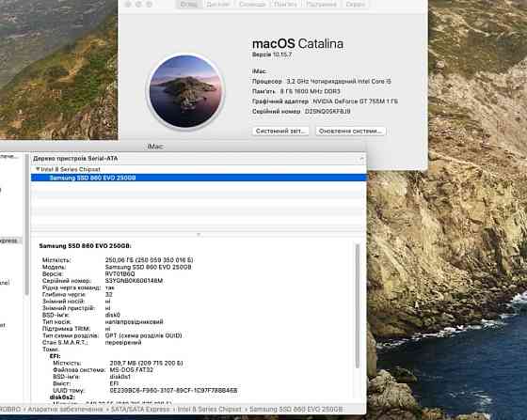Click the GPT (схема розділів GUID) value
Image resolution: width=527 pixels, height=420 pixels.
click(143, 335)
